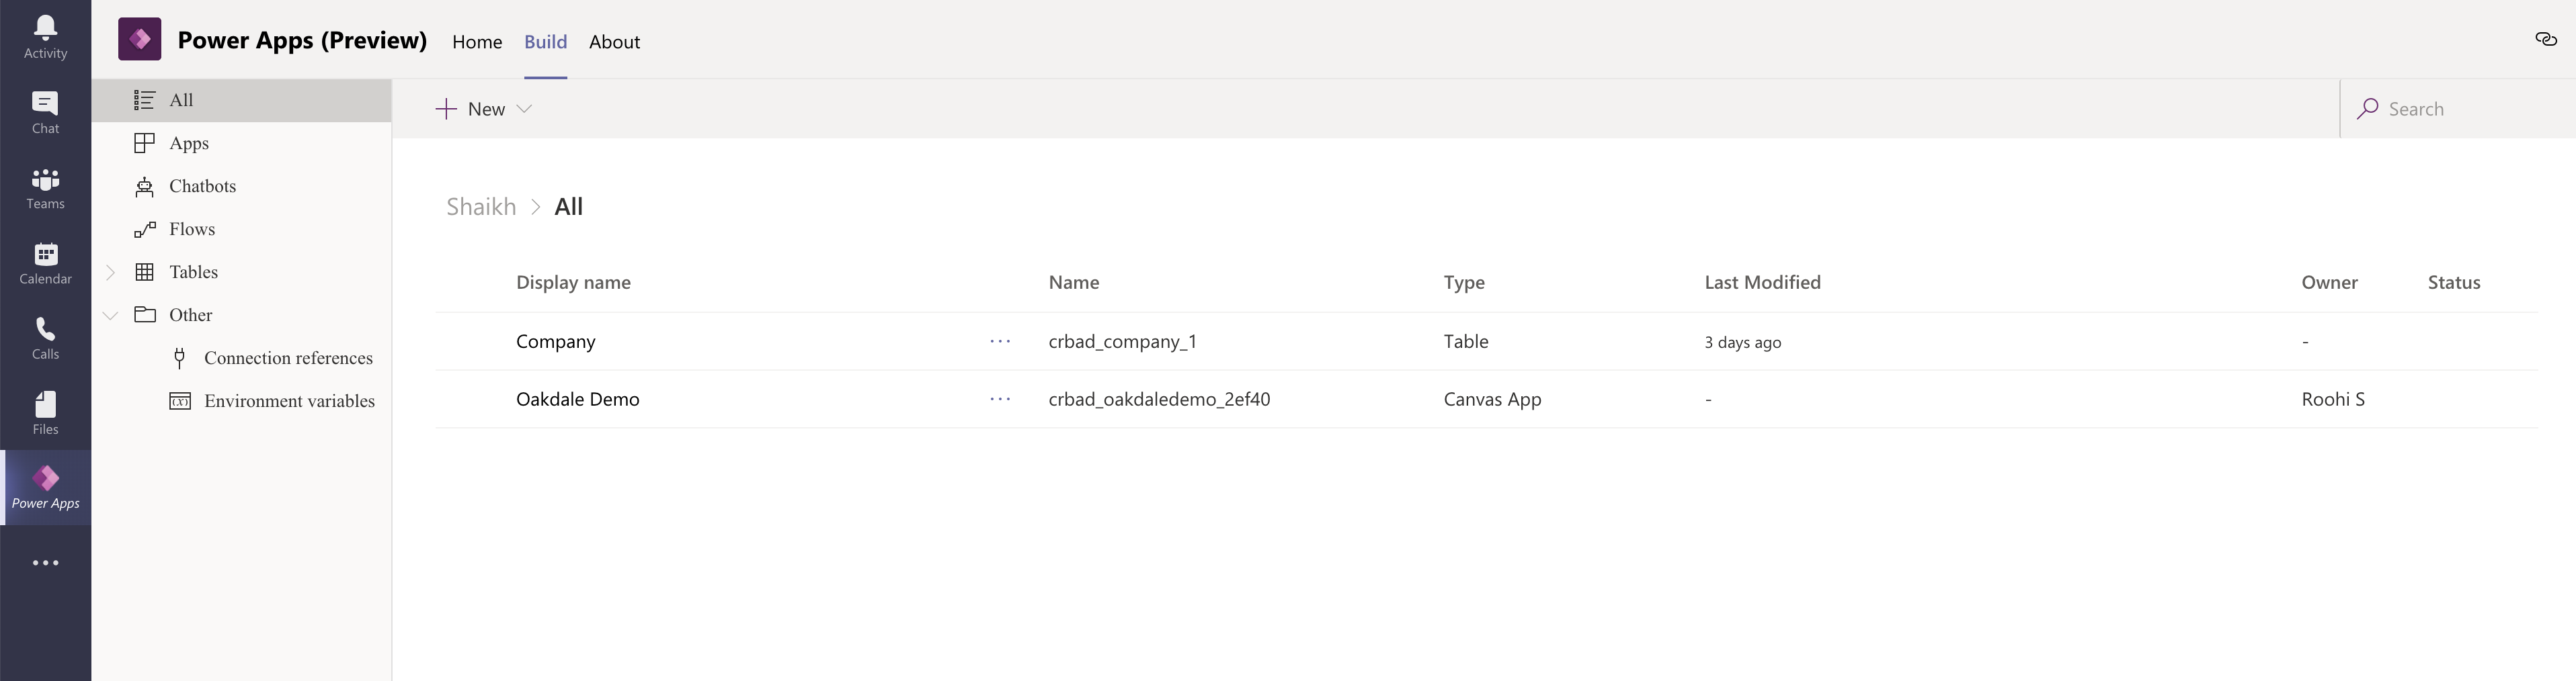Click 'Roohi S' owner cell
Viewport: 2576px width, 681px height.
pyautogui.click(x=2333, y=400)
